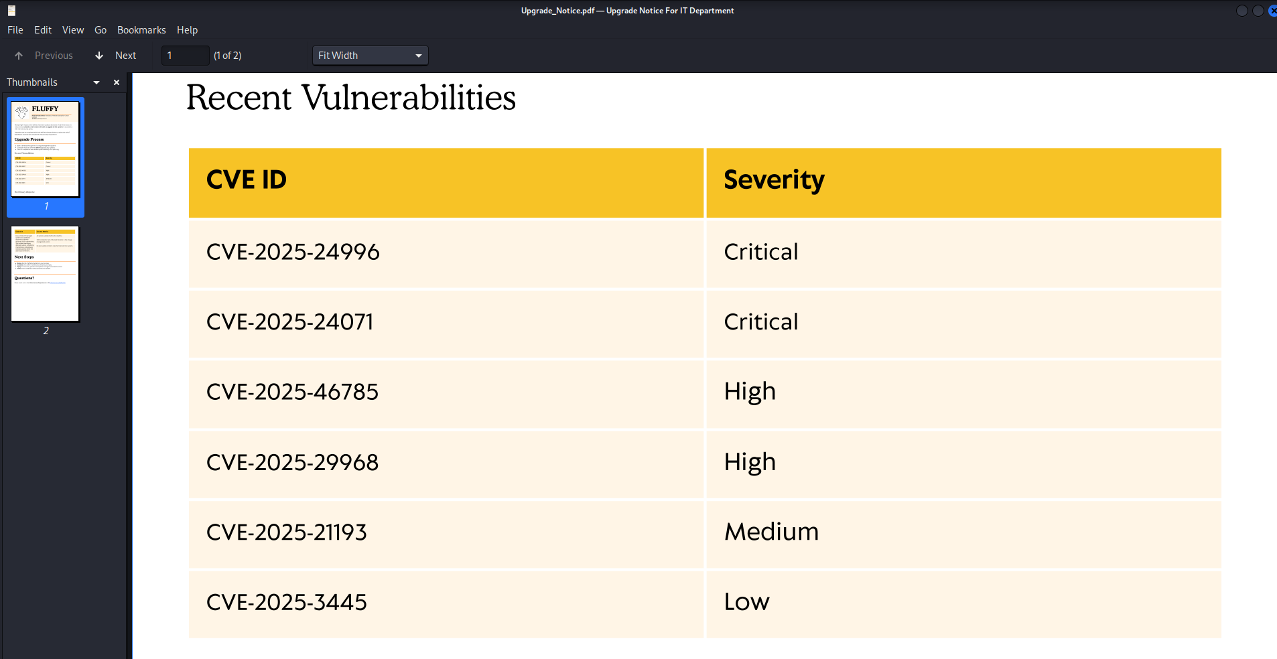This screenshot has height=659, width=1277.
Task: Open the Help menu
Action: pos(187,30)
